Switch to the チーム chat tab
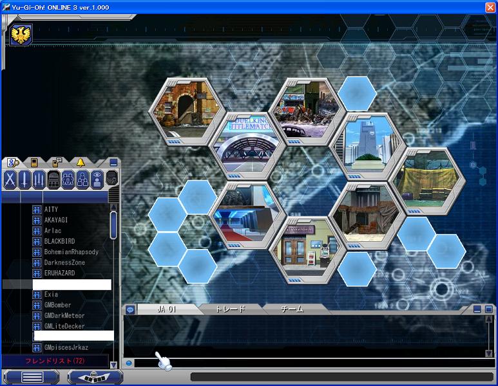498x386 pixels. [292, 309]
